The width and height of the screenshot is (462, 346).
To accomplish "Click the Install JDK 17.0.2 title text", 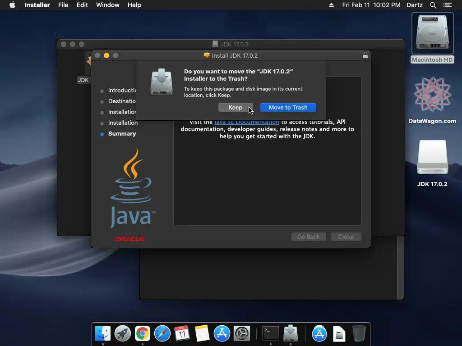I will (235, 55).
